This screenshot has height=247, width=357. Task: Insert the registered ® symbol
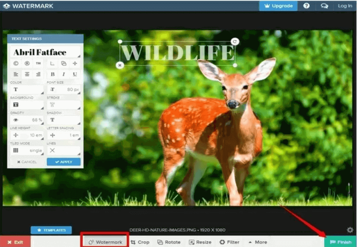(x=27, y=64)
